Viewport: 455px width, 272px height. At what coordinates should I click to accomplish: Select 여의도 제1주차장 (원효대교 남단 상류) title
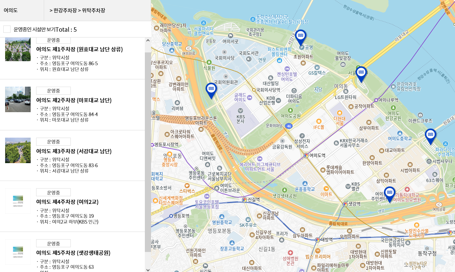80,49
